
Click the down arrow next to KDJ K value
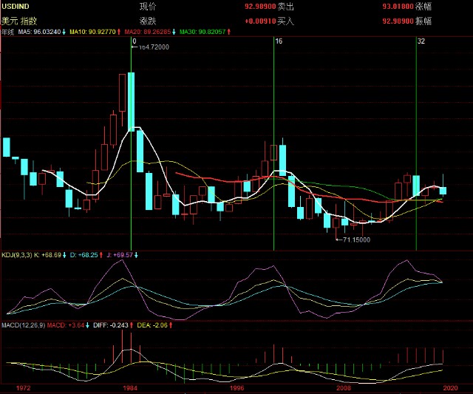click(64, 255)
